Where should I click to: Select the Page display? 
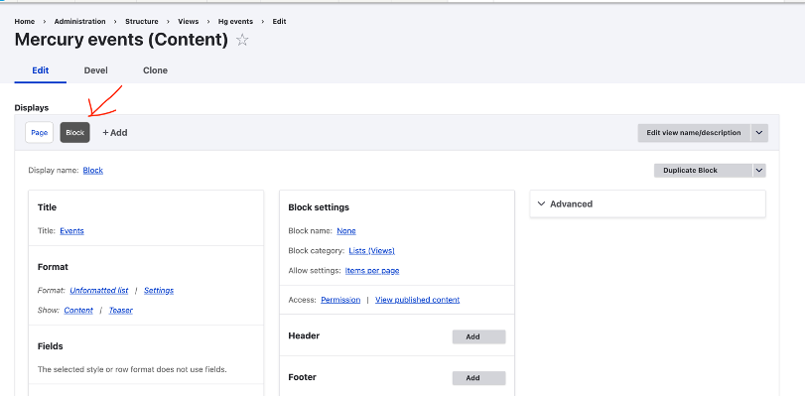point(39,133)
